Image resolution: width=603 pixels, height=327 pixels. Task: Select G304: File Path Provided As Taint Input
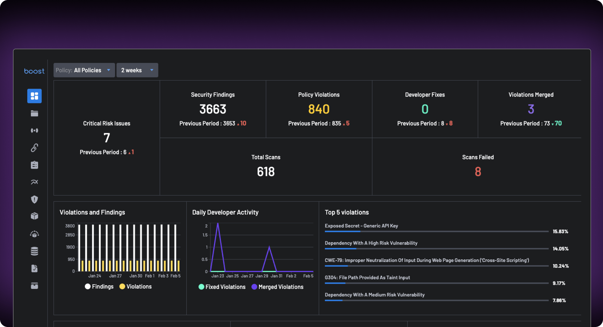pos(367,278)
